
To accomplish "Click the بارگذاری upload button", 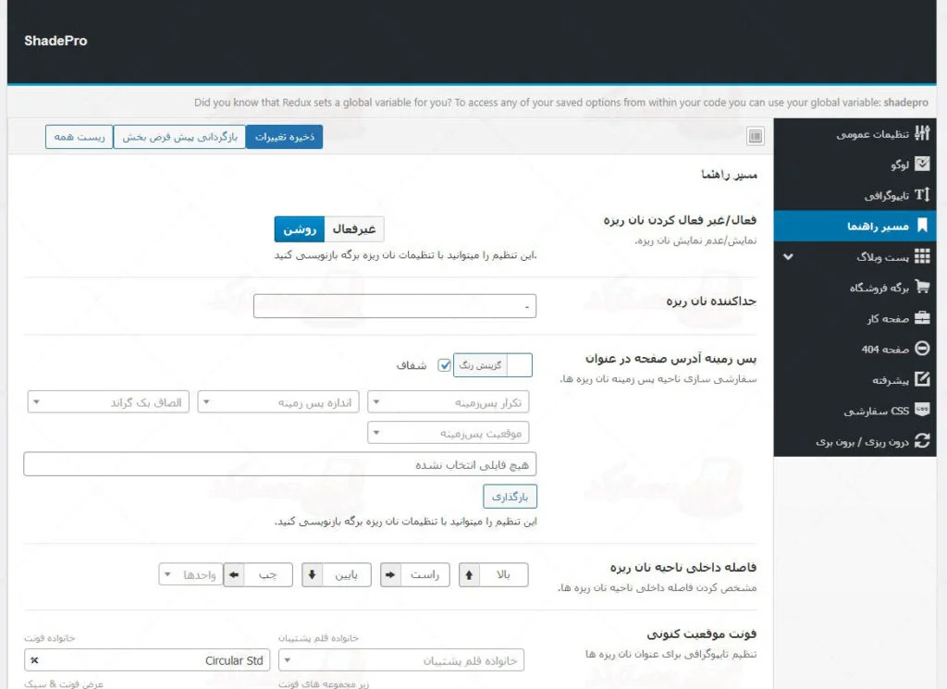I will pyautogui.click(x=510, y=496).
